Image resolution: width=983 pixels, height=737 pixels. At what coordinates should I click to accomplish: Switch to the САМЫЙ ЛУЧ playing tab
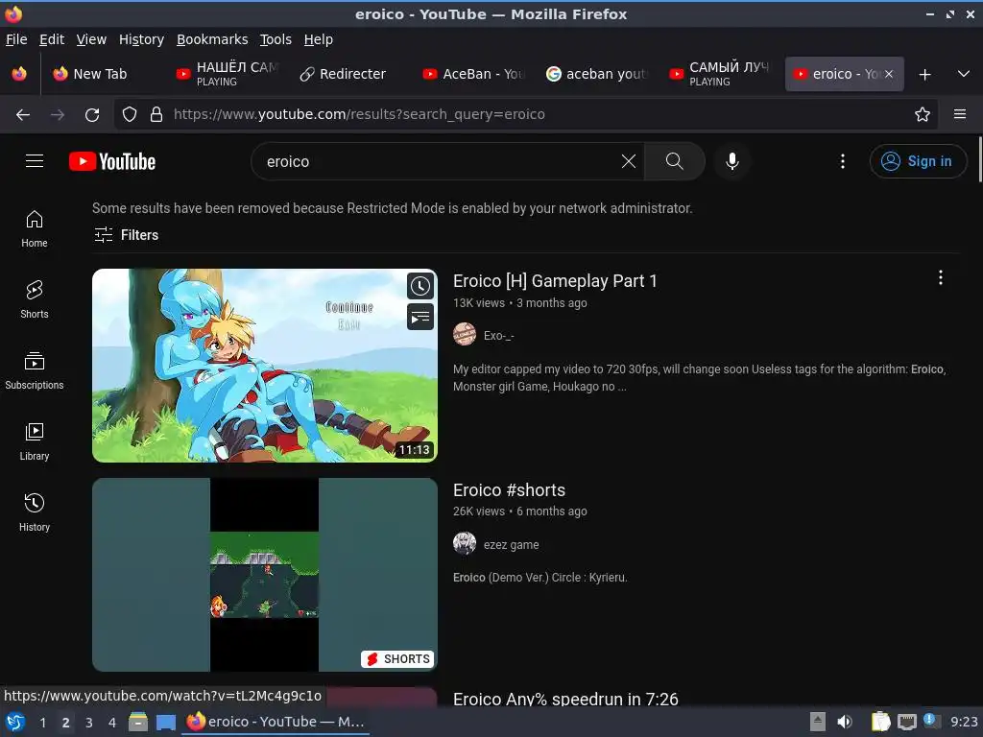coord(720,74)
